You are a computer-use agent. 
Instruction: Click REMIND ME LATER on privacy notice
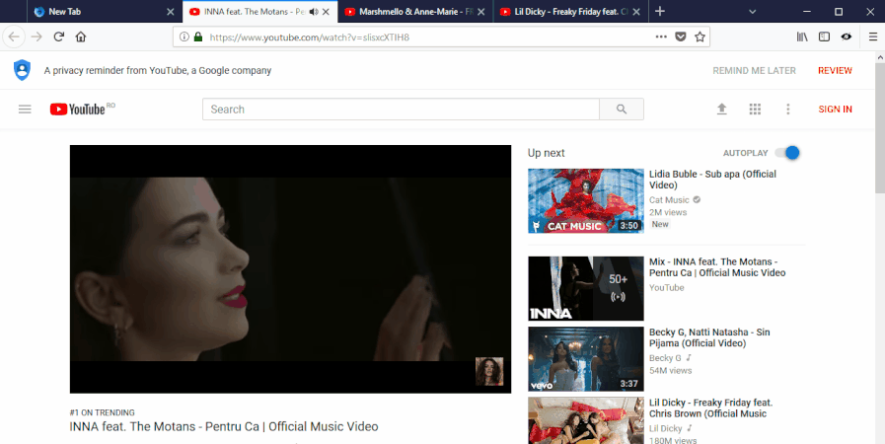click(x=754, y=71)
